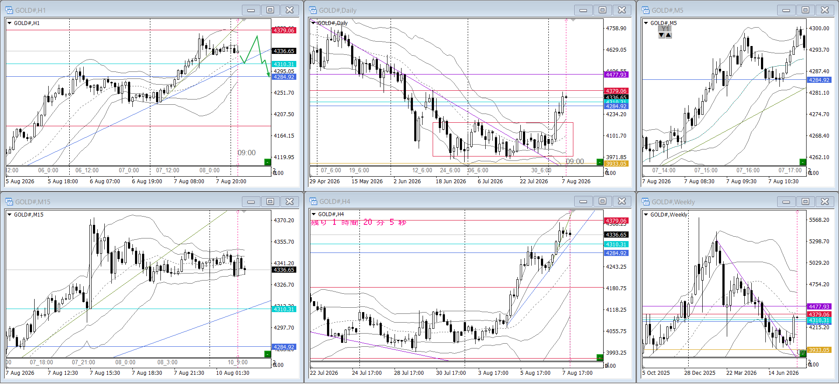Click the GOLD#,H4 window title bar text
Viewport: 839px width, 384px height.
pos(334,202)
